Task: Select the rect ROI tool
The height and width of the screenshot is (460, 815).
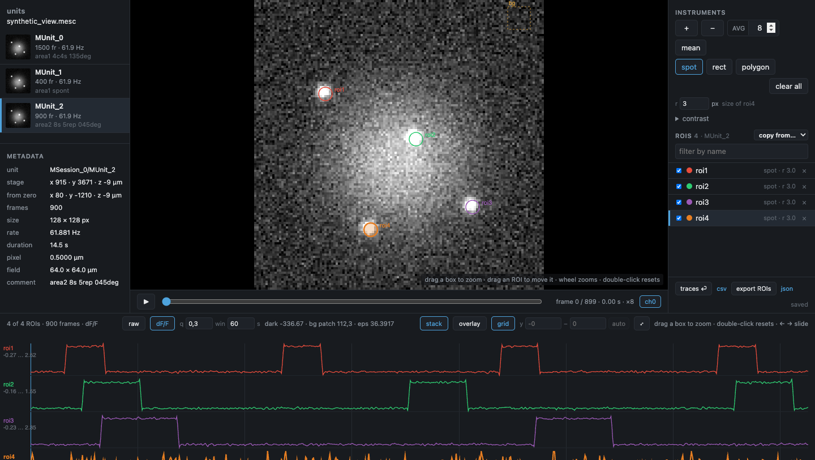Action: pos(719,67)
